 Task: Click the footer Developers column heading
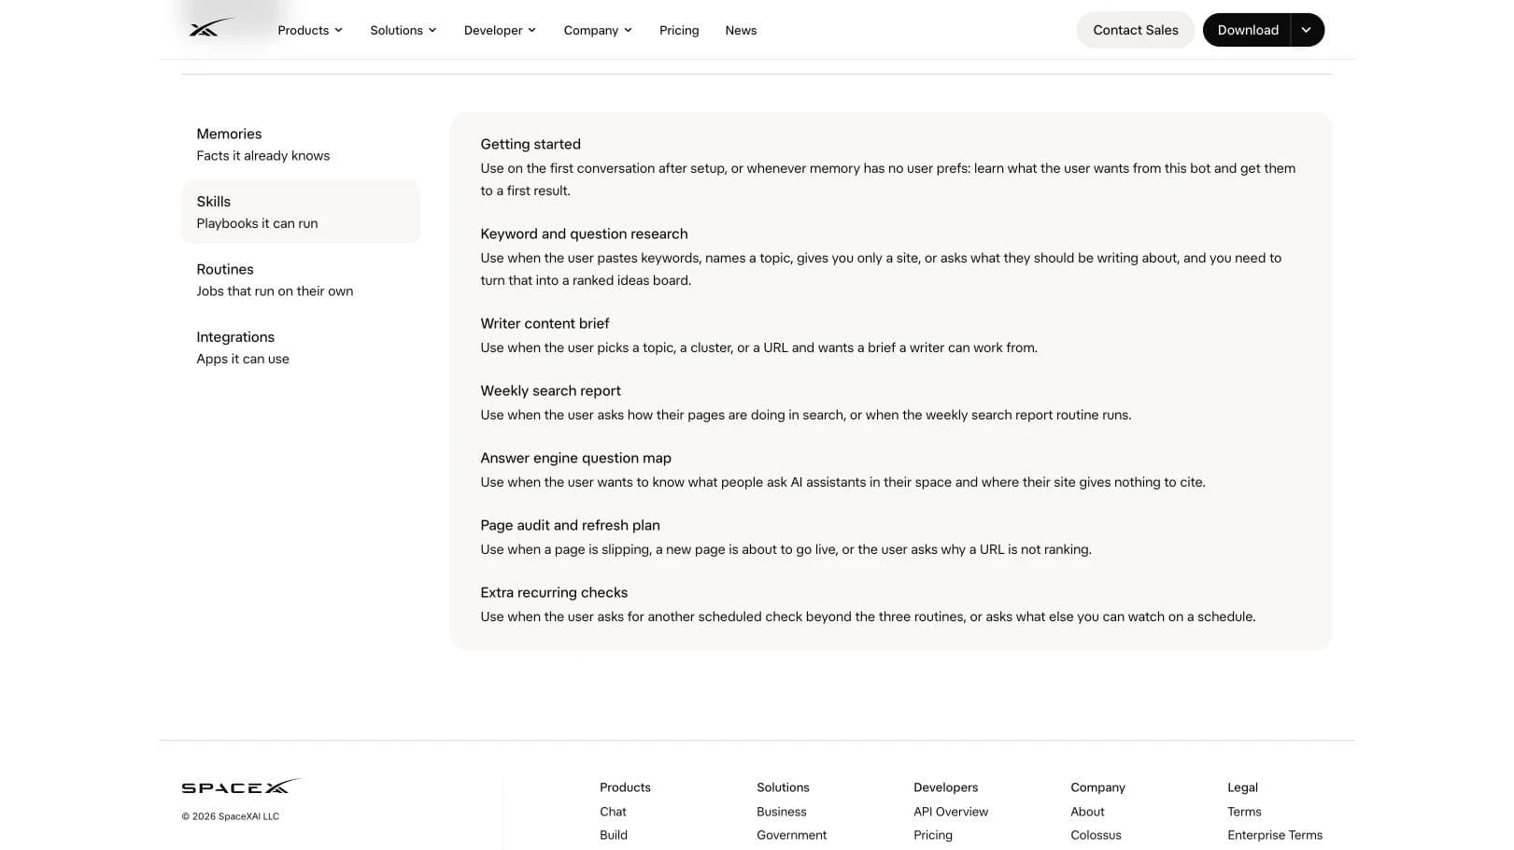(946, 787)
